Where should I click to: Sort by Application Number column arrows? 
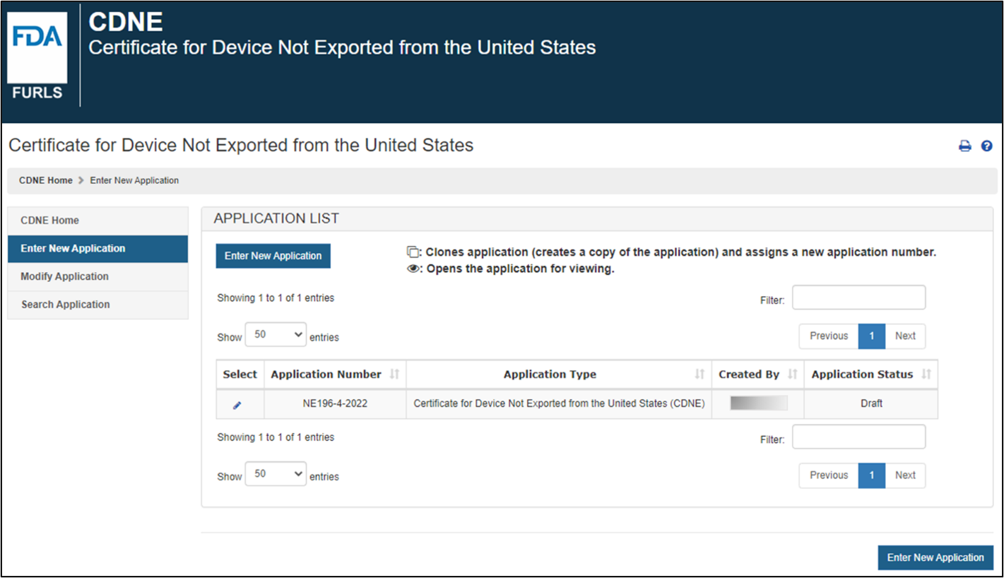(394, 374)
